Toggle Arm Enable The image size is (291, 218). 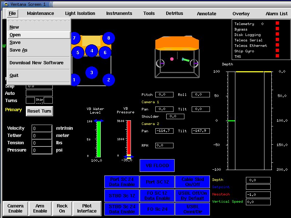pos(40,208)
